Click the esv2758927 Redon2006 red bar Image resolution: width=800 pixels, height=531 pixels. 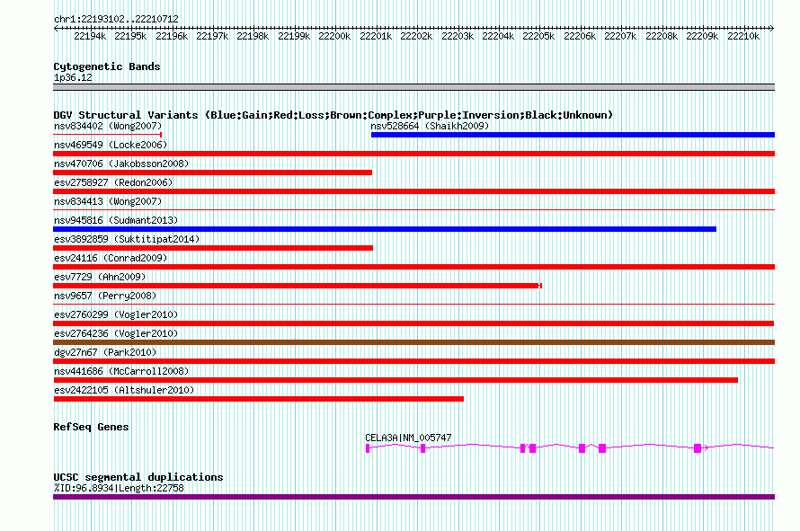413,191
